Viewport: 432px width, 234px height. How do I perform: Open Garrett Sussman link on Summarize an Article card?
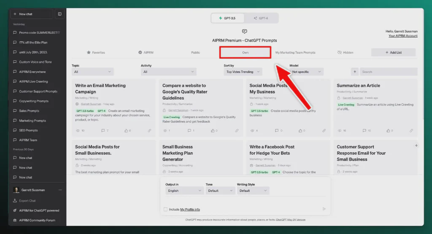[x=353, y=98]
